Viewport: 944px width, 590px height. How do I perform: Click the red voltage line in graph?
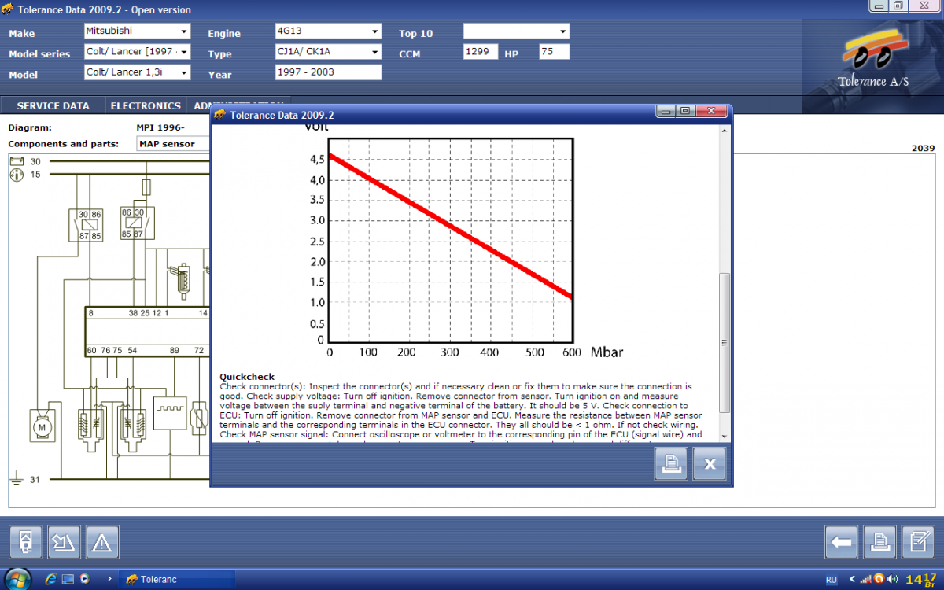click(450, 226)
